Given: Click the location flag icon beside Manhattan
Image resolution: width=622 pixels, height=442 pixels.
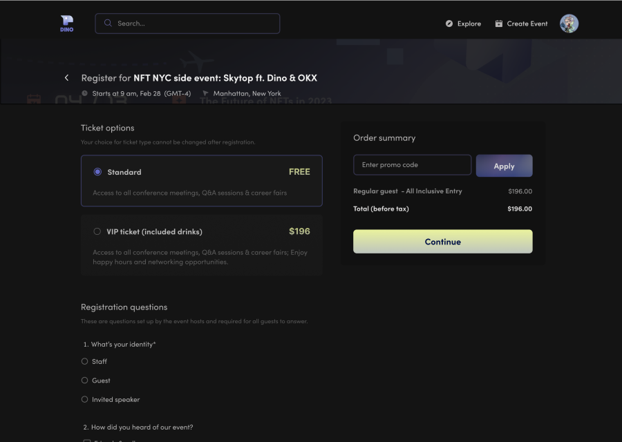Looking at the screenshot, I should pyautogui.click(x=206, y=93).
